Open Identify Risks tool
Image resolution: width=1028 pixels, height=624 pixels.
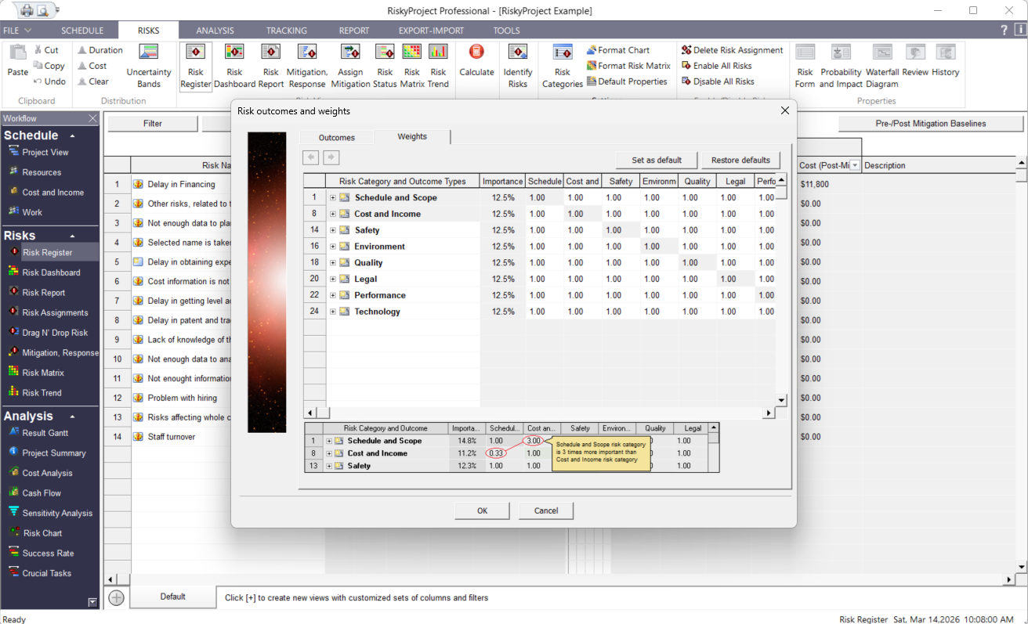point(517,65)
